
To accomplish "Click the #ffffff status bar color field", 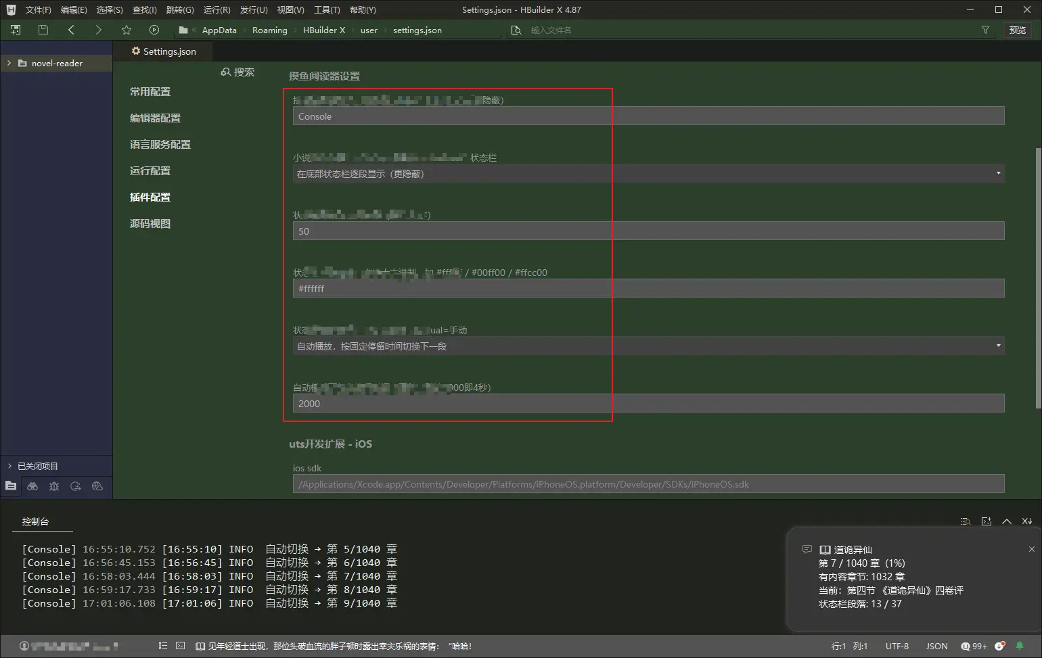I will click(648, 289).
